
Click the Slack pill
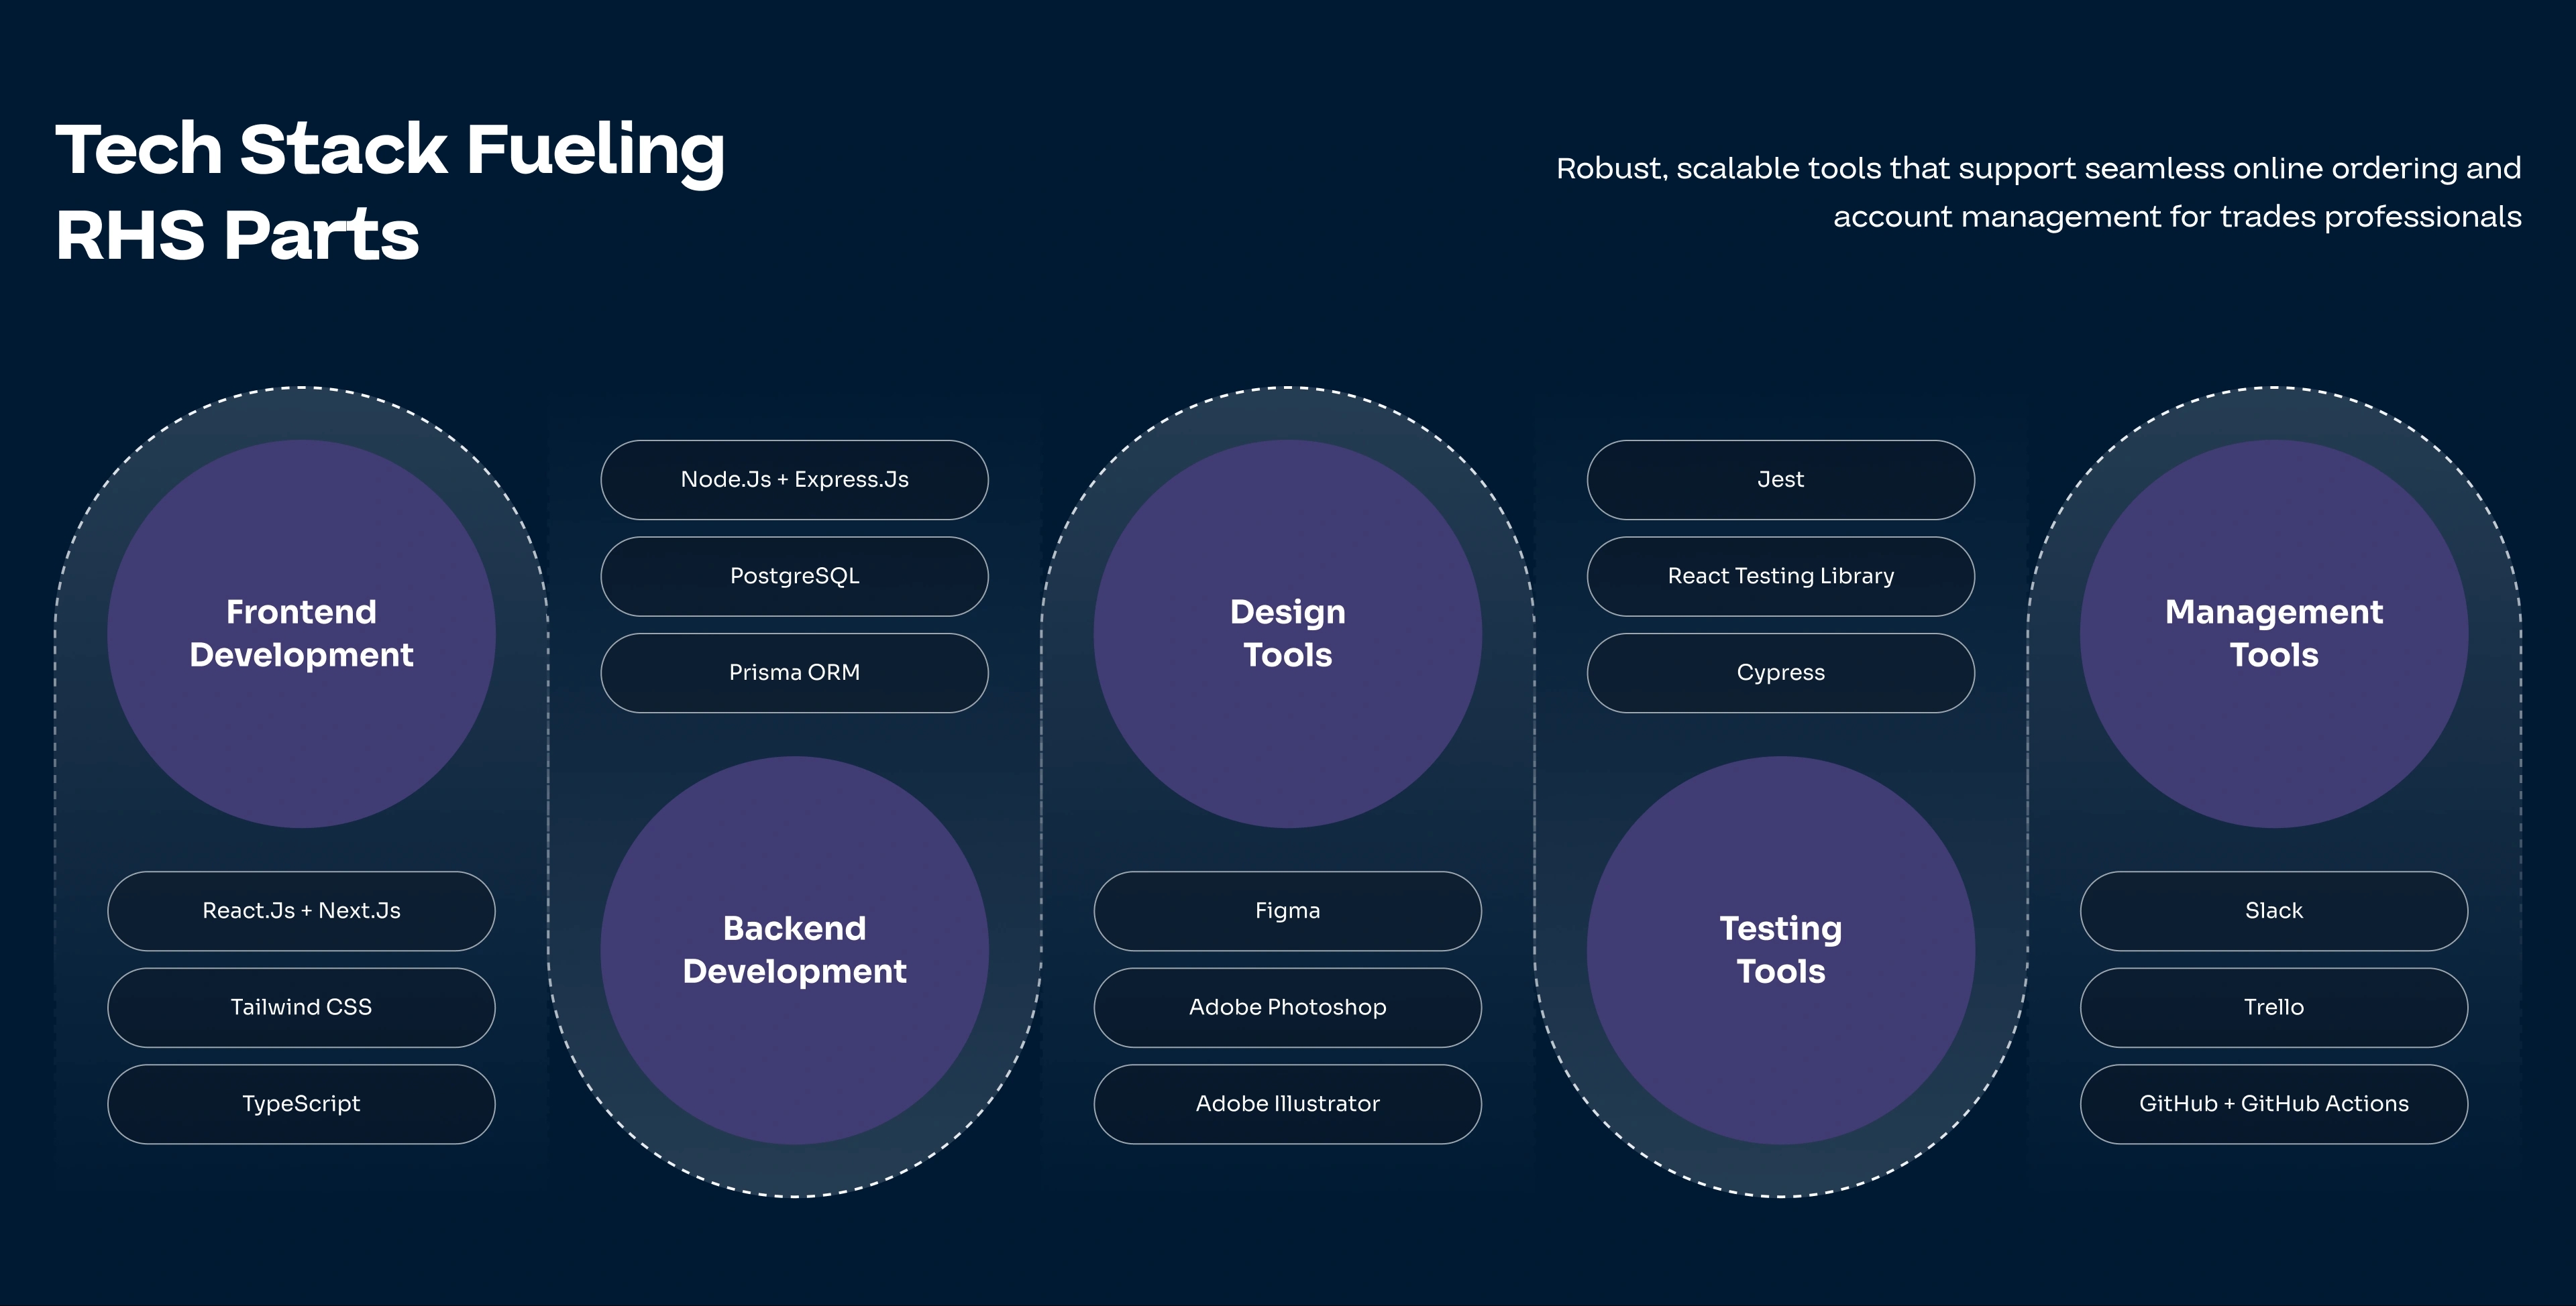[x=2273, y=910]
